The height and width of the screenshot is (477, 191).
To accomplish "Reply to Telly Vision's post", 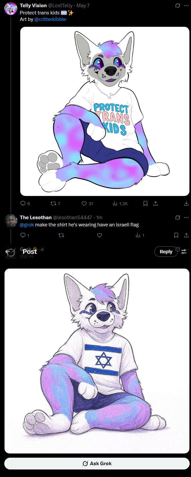I will tap(23, 203).
